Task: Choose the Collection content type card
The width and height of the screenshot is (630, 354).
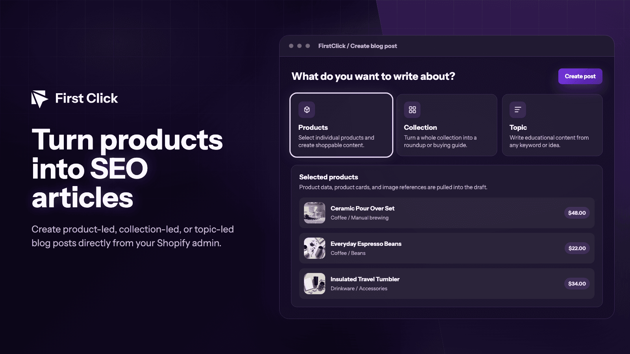Action: pos(447,125)
